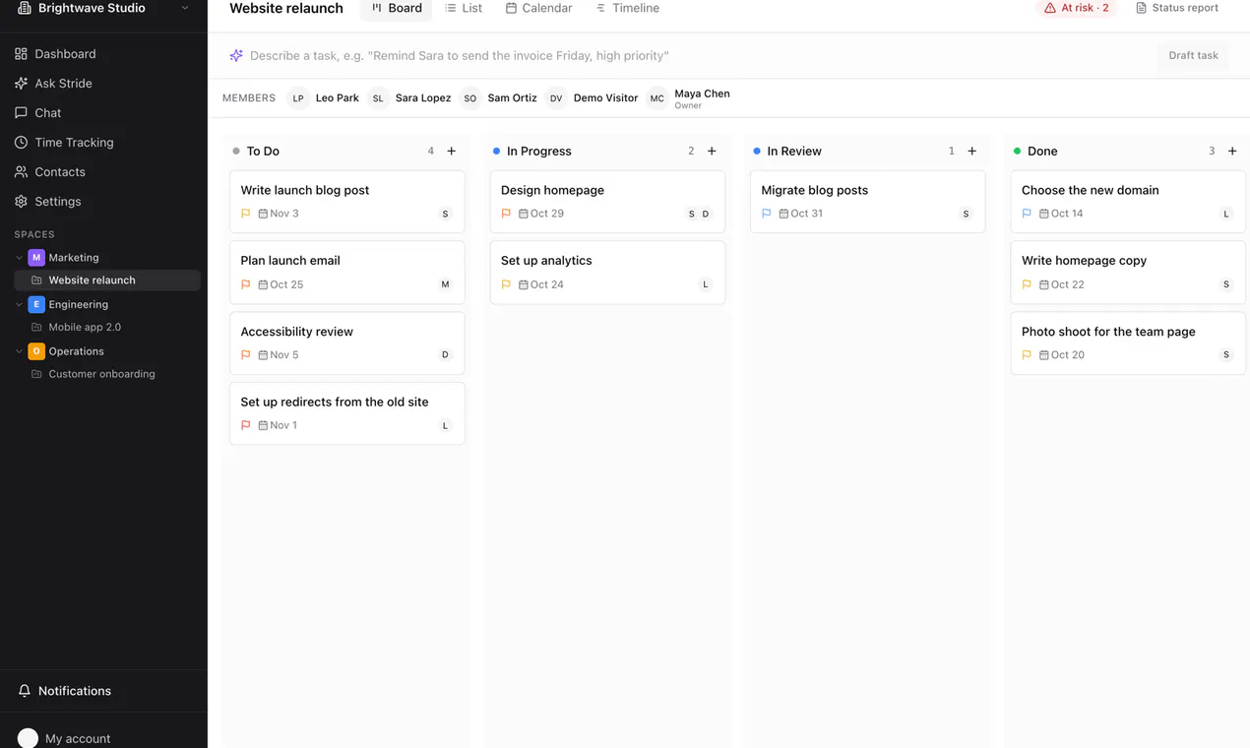Open the Choose the new domain task
Viewport: 1250px width, 748px height.
tap(1128, 202)
